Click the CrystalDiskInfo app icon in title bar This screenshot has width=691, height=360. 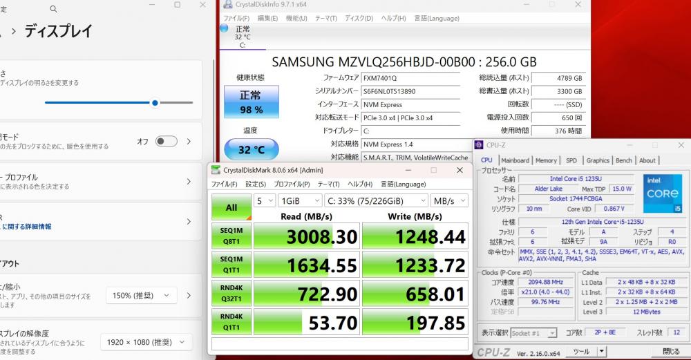click(x=228, y=4)
